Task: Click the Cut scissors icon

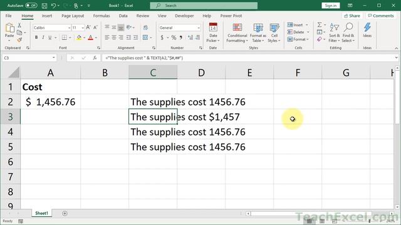Action: click(19, 26)
